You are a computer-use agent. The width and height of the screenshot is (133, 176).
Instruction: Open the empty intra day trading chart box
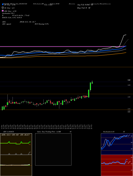click(x=53, y=149)
